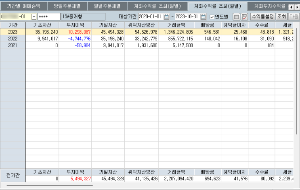Click the top 배당금 column header

click(208, 25)
